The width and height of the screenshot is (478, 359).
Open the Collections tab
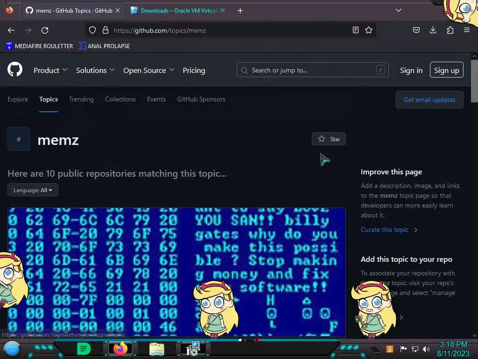(120, 99)
